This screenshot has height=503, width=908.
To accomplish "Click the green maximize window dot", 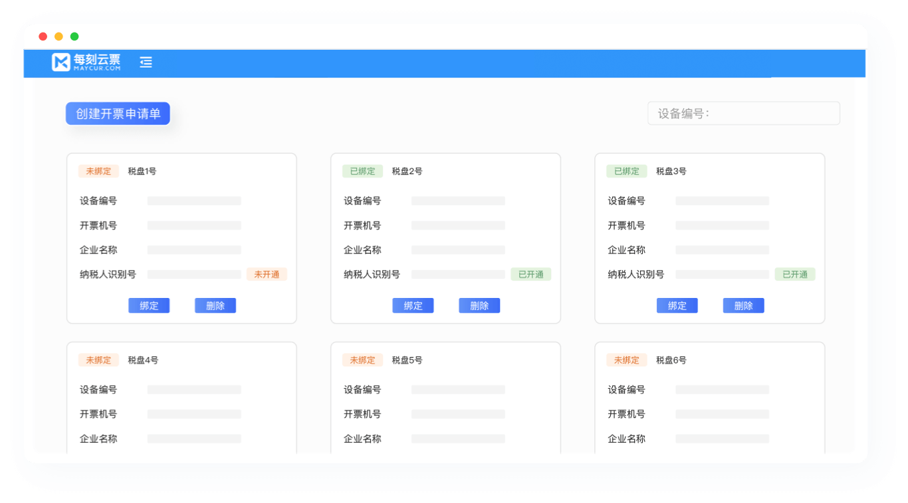I will (74, 36).
